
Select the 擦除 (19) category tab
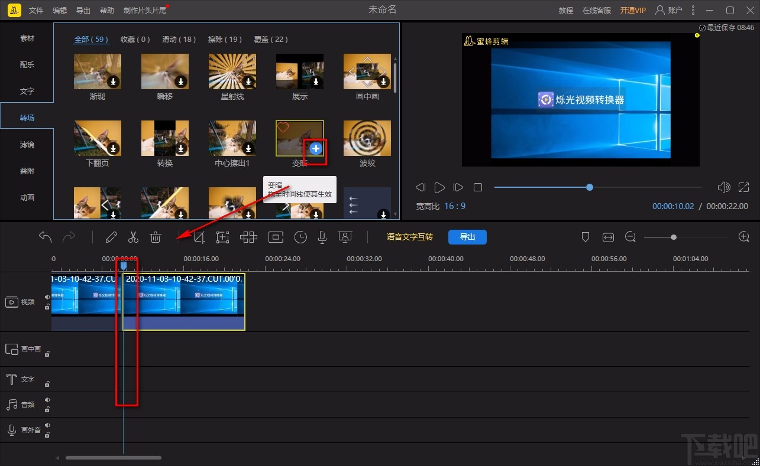coord(225,40)
